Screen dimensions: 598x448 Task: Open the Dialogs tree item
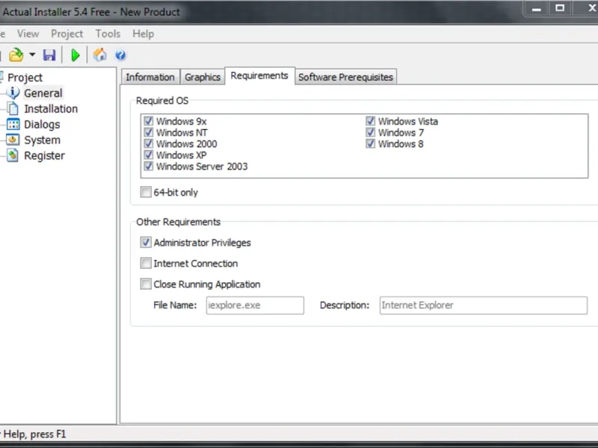(x=42, y=125)
